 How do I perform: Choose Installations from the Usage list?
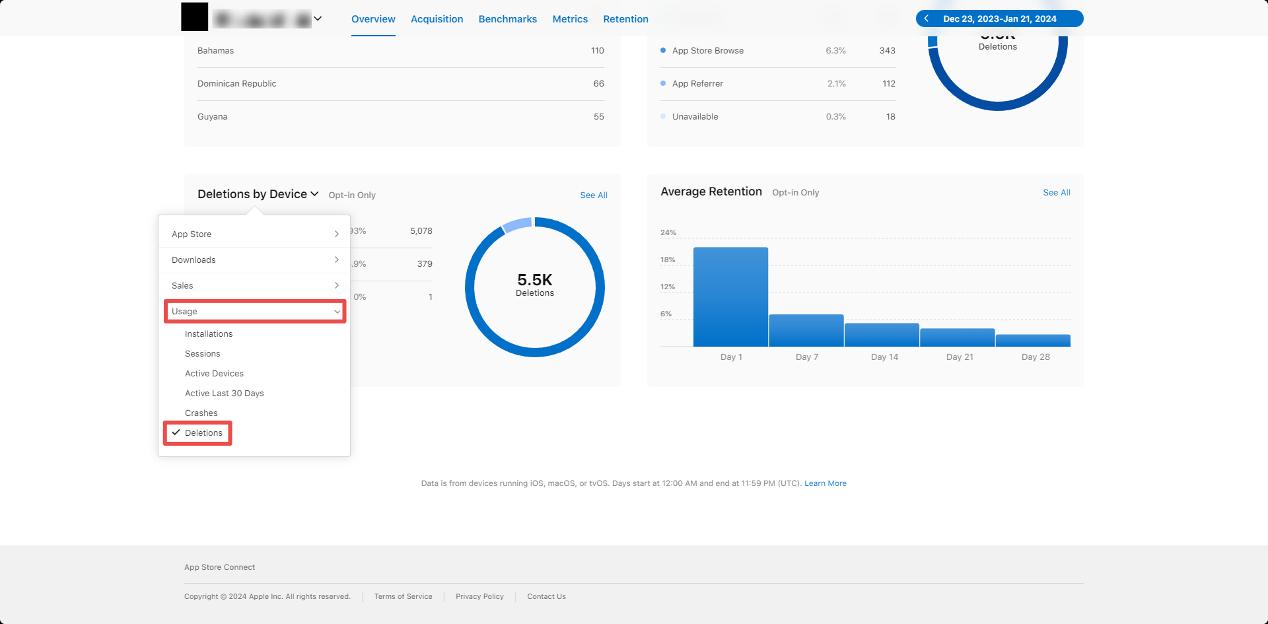click(209, 334)
